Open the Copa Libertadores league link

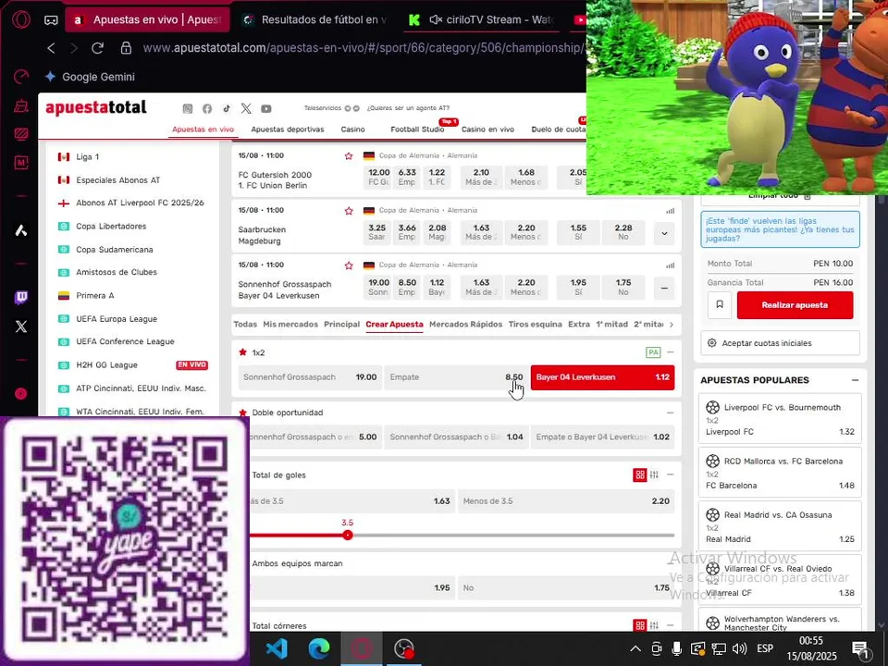click(x=111, y=226)
